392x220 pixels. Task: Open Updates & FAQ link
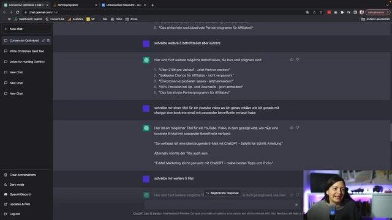26,204
